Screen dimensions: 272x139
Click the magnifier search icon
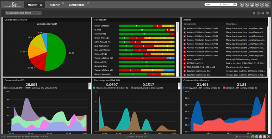(235, 5)
